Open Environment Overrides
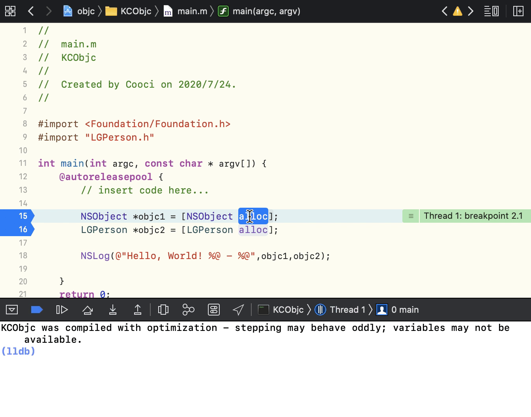The width and height of the screenshot is (531, 417). point(214,310)
